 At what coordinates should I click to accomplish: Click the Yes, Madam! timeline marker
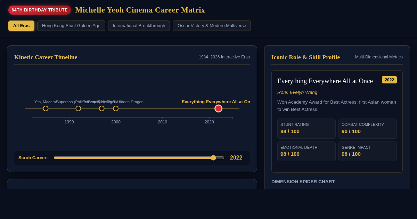click(46, 108)
